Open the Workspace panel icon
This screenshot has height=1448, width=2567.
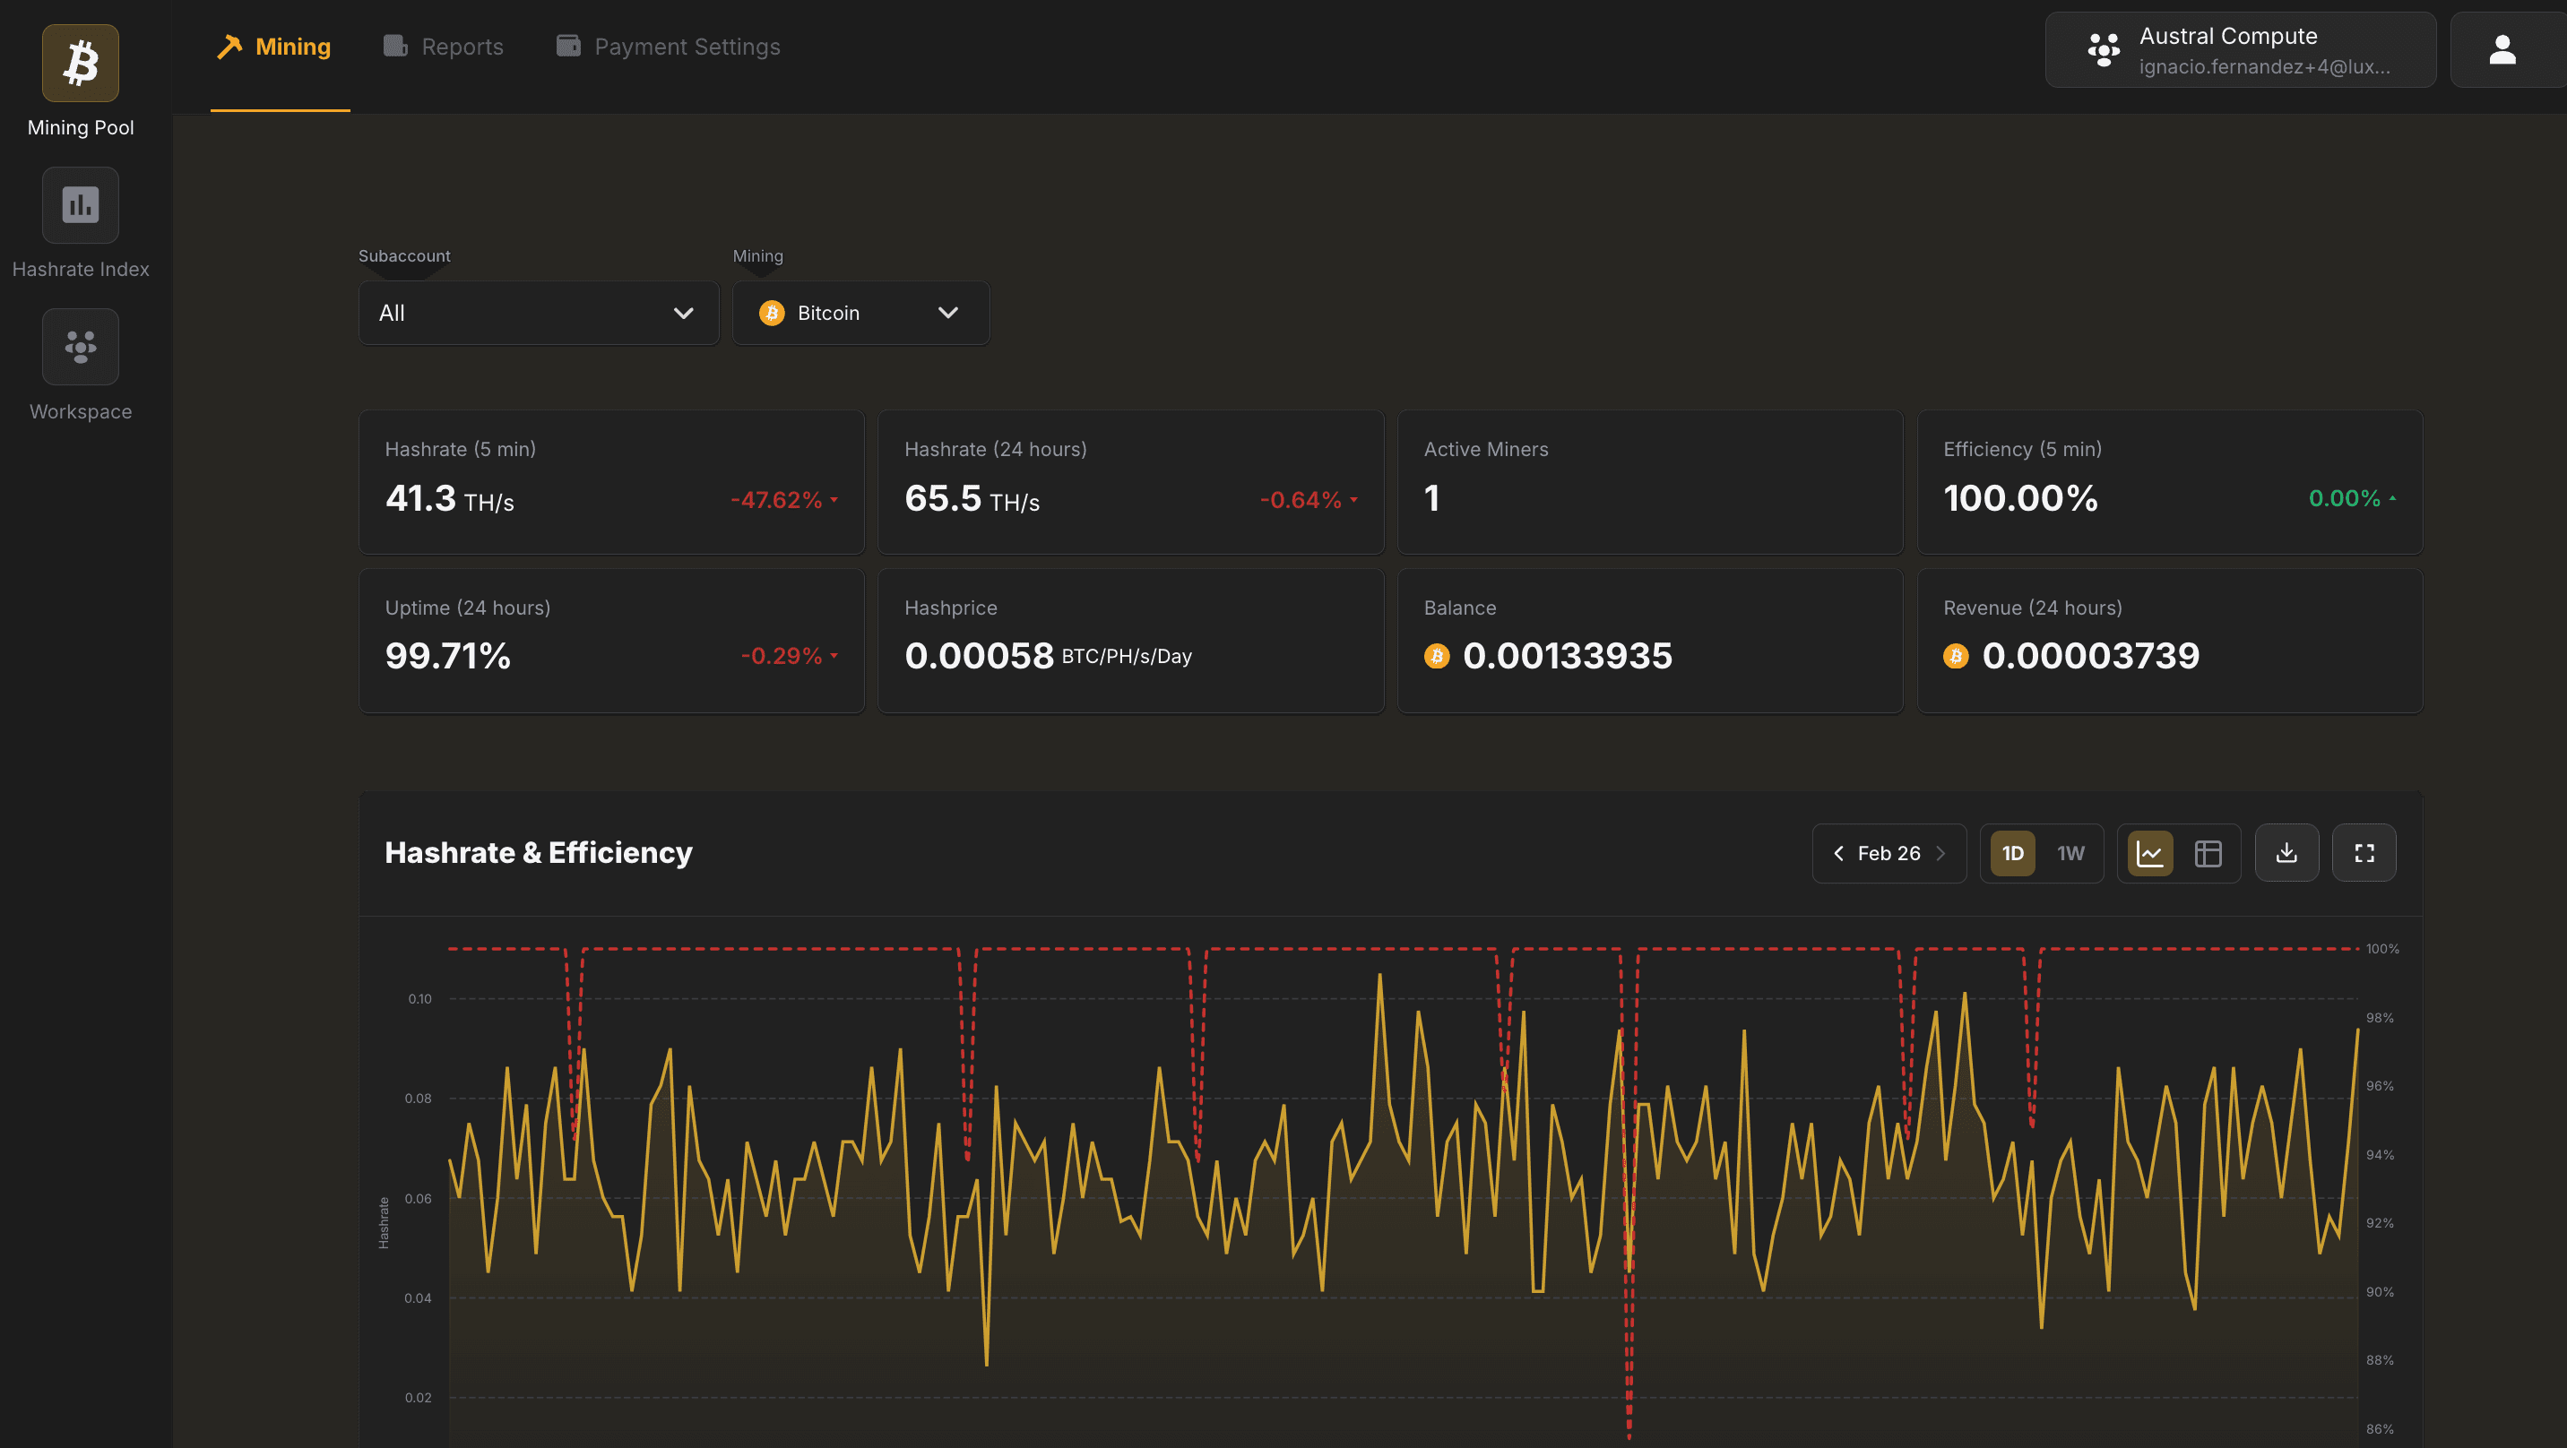(x=80, y=346)
